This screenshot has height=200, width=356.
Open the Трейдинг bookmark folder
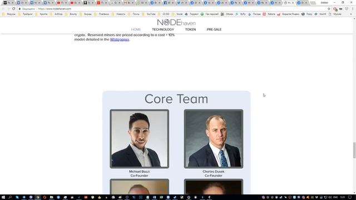tap(26, 14)
